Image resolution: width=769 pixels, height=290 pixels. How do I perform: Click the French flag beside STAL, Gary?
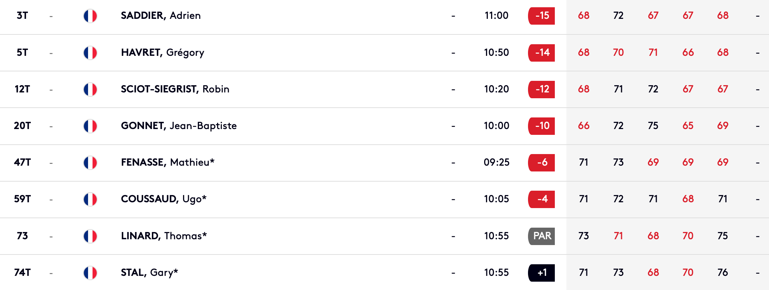(x=90, y=273)
